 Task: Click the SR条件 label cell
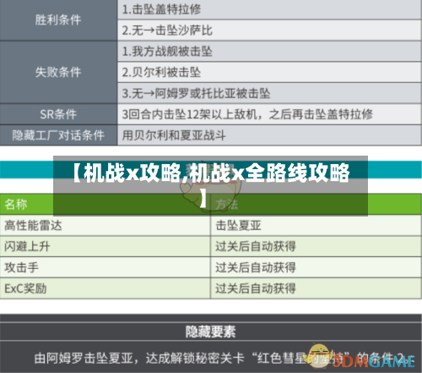58,114
